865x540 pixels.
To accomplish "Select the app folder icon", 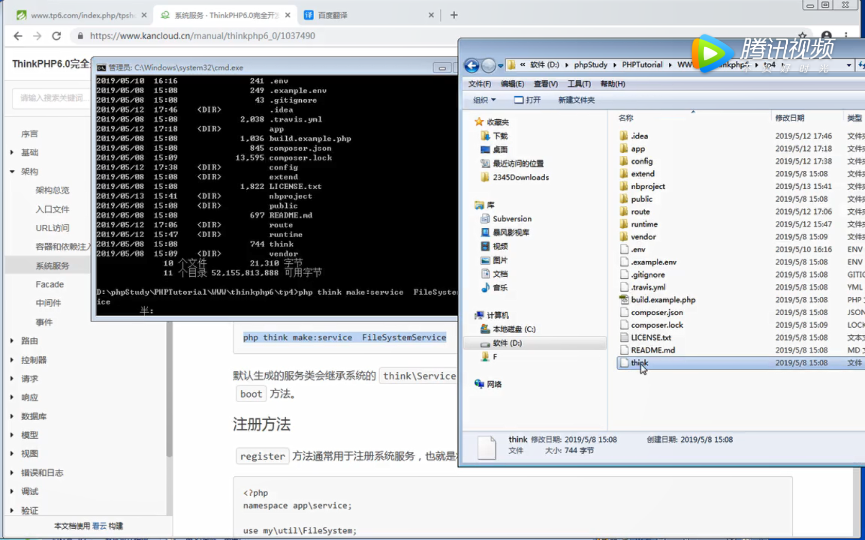I will 624,149.
